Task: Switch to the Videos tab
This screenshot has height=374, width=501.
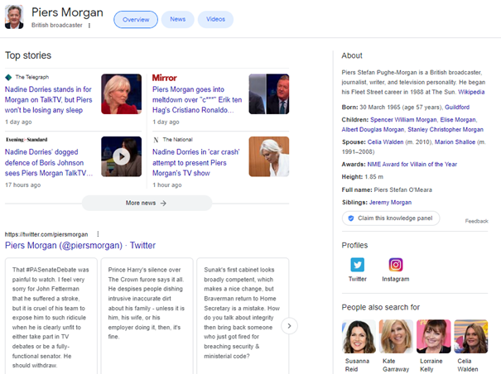Action: [x=215, y=19]
